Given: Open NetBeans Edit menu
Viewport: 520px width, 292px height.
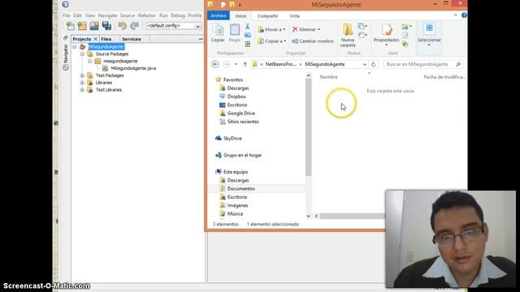Looking at the screenshot, I should pyautogui.click(x=77, y=15).
